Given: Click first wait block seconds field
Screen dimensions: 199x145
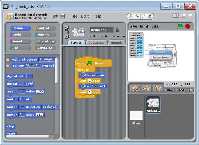Looking at the screenshot, I should tap(90, 81).
